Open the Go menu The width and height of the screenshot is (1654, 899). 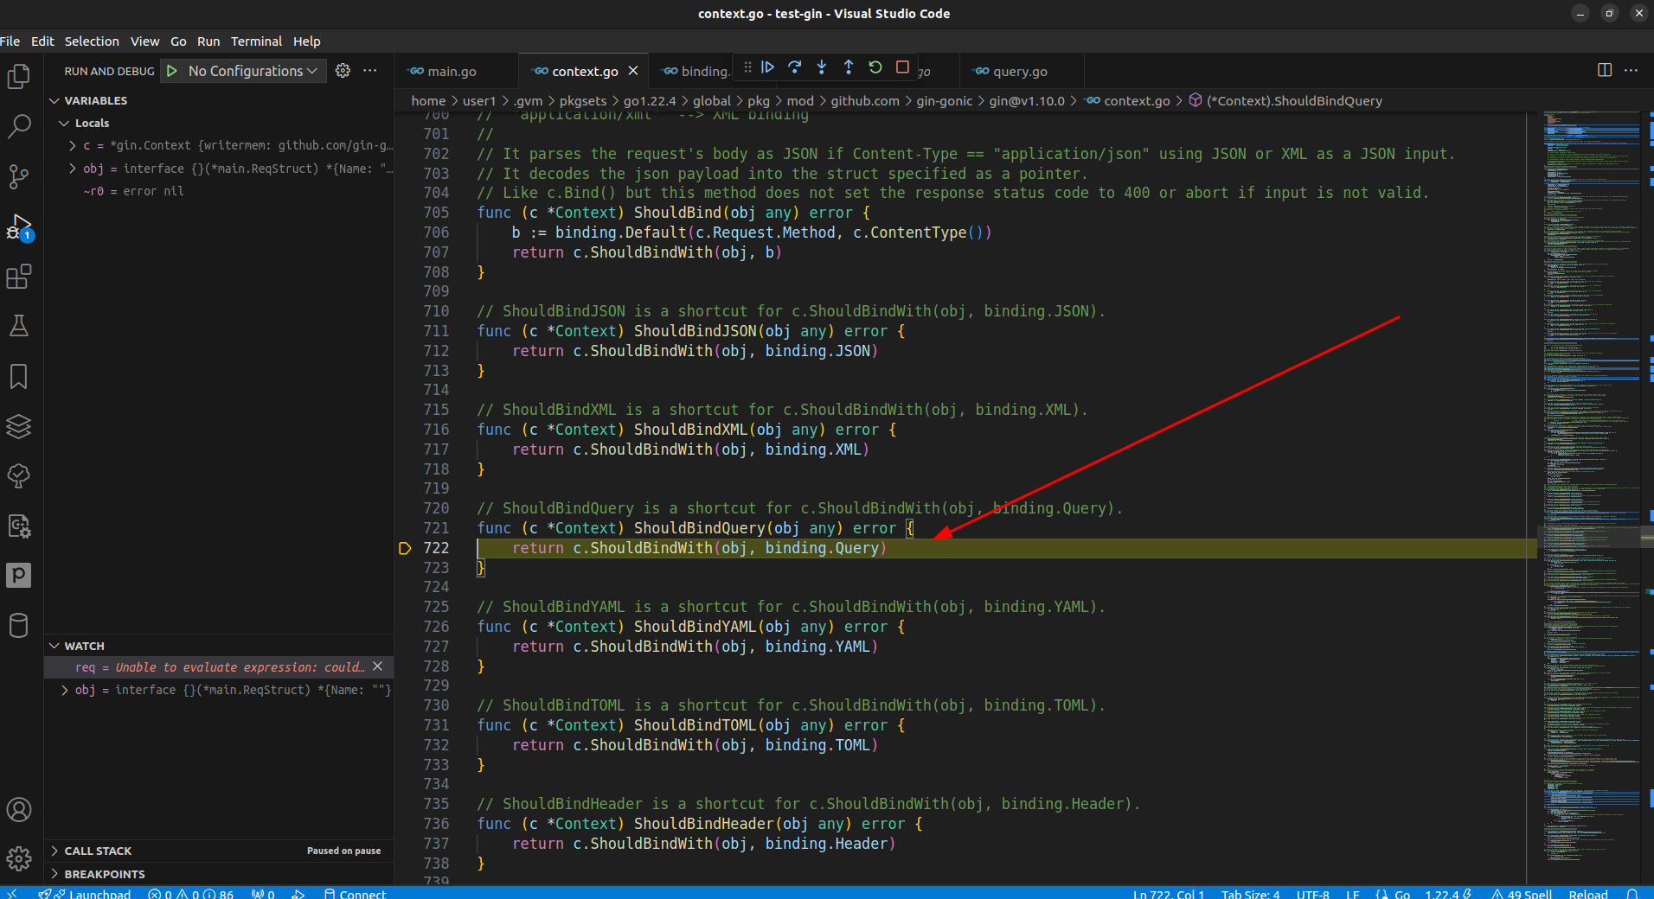(x=178, y=41)
